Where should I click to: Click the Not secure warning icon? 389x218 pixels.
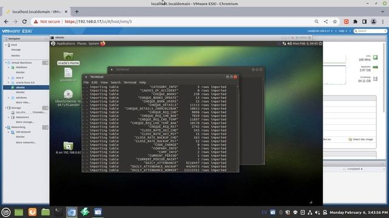pos(36,22)
